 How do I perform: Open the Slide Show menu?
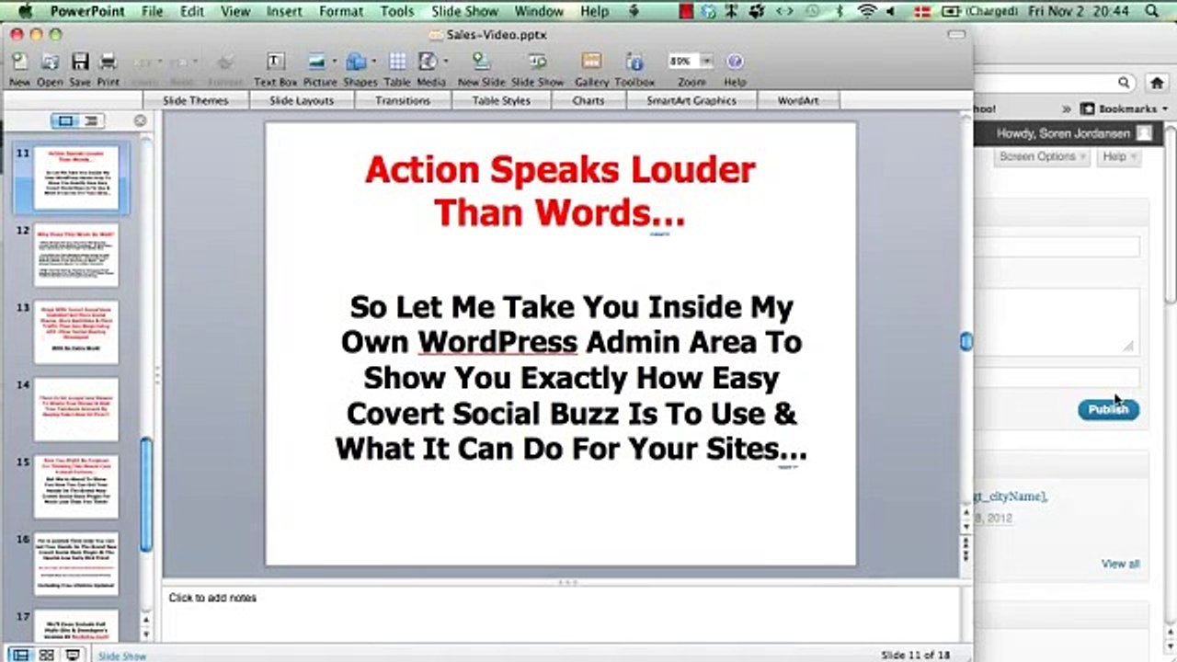(464, 11)
